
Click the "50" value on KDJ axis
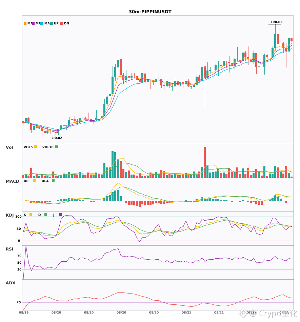19,229
